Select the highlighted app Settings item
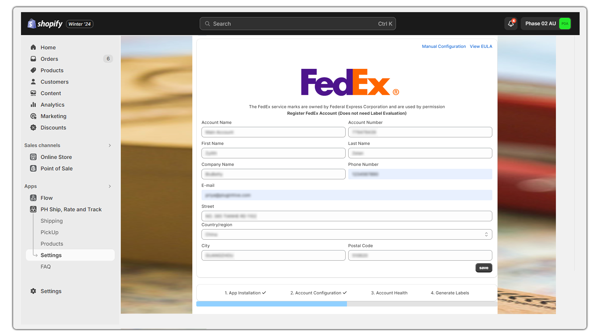598x336 pixels. tap(70, 255)
